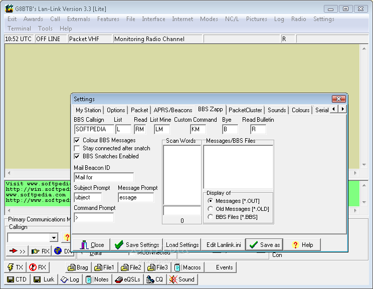
Task: Select BBS Files [*.BBS] radio option
Action: [x=210, y=217]
